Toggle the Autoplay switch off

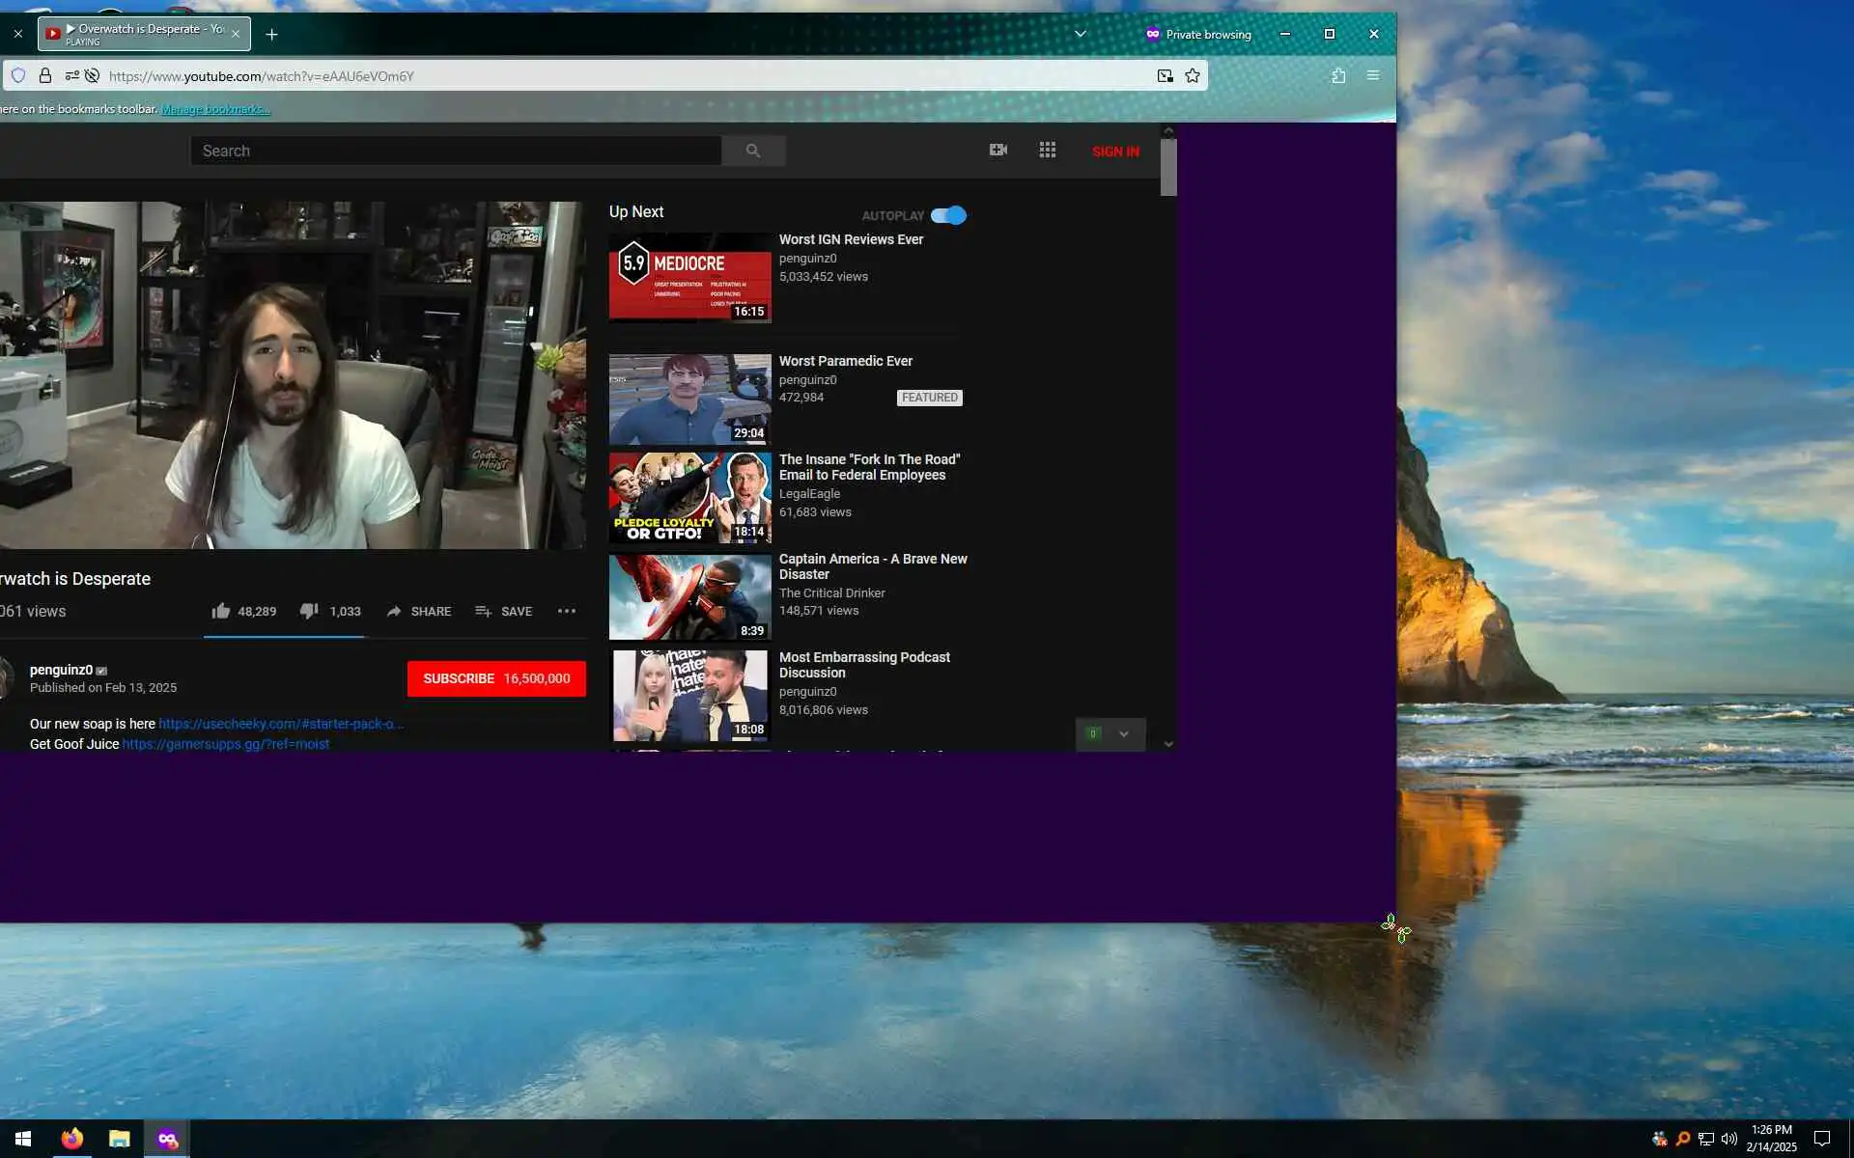coord(948,215)
